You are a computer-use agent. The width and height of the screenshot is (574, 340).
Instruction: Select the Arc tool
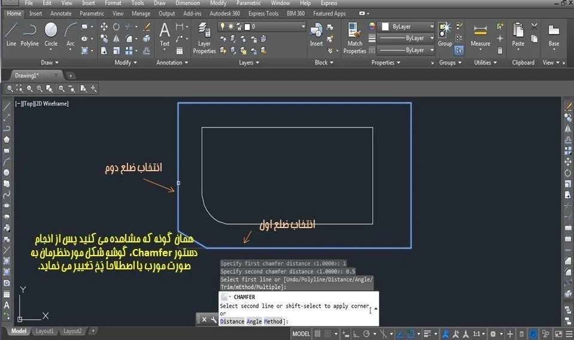(x=70, y=34)
